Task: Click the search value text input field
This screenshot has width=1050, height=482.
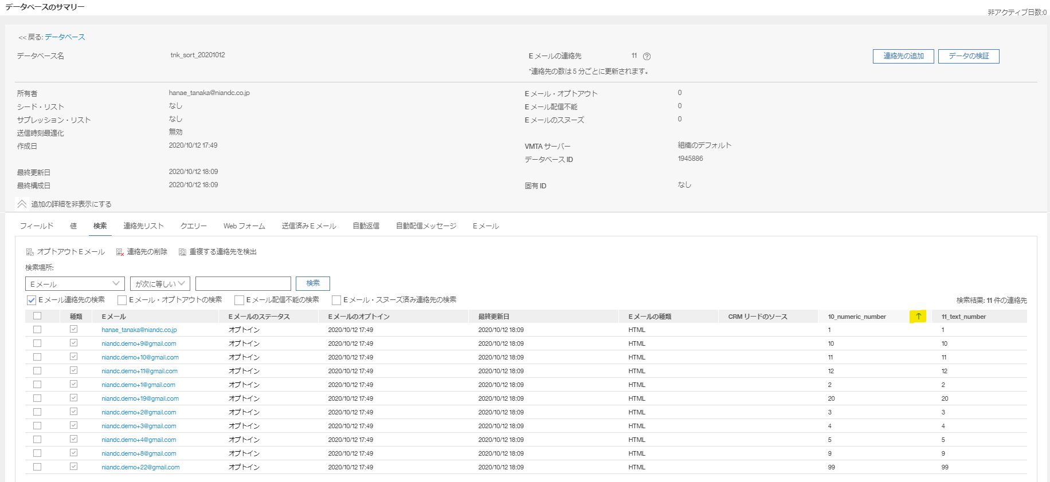Action: pyautogui.click(x=243, y=284)
